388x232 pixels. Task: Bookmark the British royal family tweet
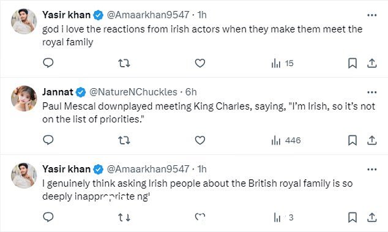[x=353, y=217]
